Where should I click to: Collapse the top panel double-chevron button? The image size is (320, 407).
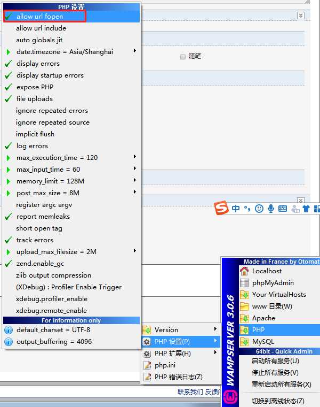[x=301, y=16]
